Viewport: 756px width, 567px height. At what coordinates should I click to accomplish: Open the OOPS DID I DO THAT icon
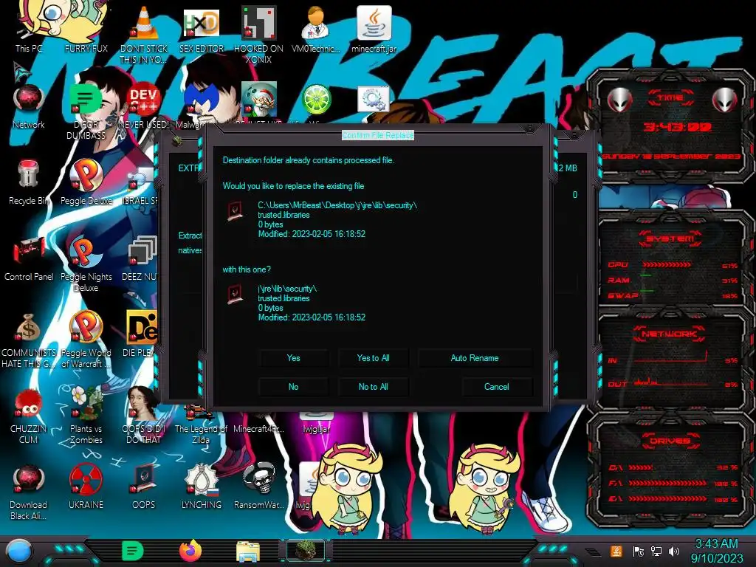click(x=144, y=403)
